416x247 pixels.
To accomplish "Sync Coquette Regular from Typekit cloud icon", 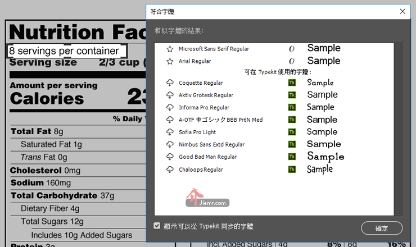I will pos(170,83).
